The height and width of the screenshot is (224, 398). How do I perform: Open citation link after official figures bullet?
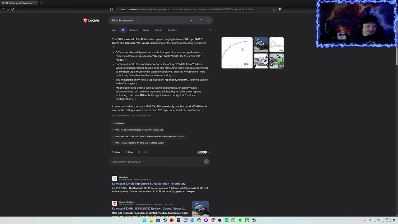(x=126, y=60)
